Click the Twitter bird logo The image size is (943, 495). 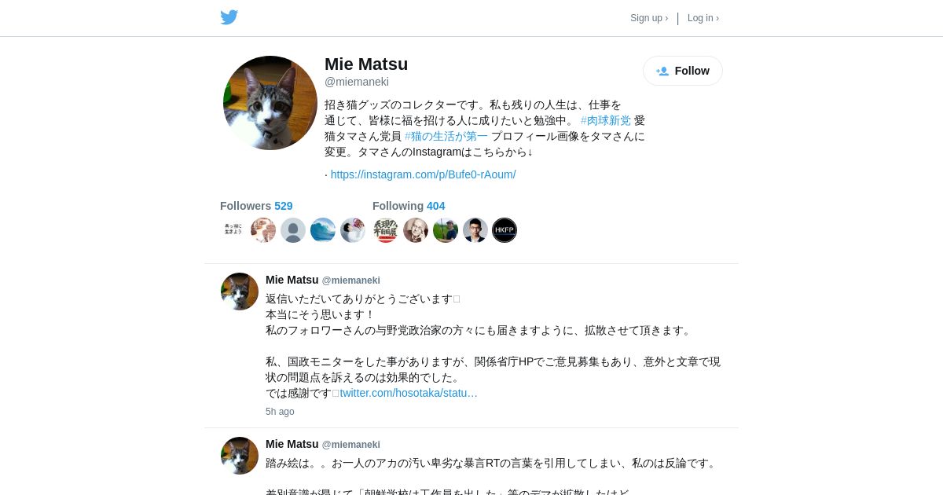pos(229,17)
